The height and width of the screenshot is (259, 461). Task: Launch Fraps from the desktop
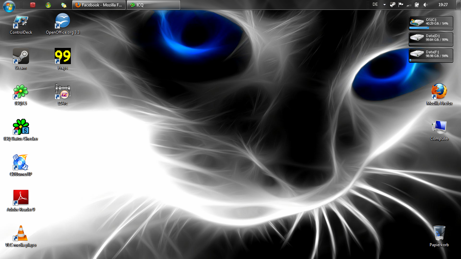[63, 57]
